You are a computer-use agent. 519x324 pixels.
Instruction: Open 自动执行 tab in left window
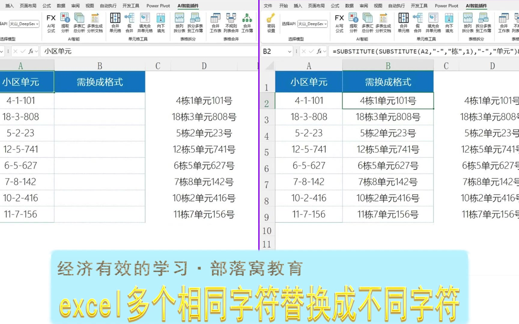point(108,6)
